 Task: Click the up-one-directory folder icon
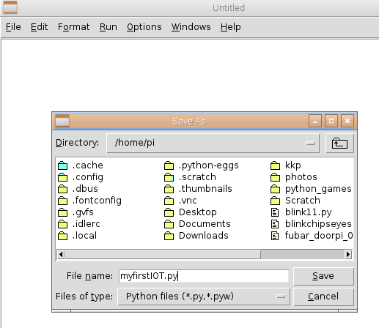point(339,143)
